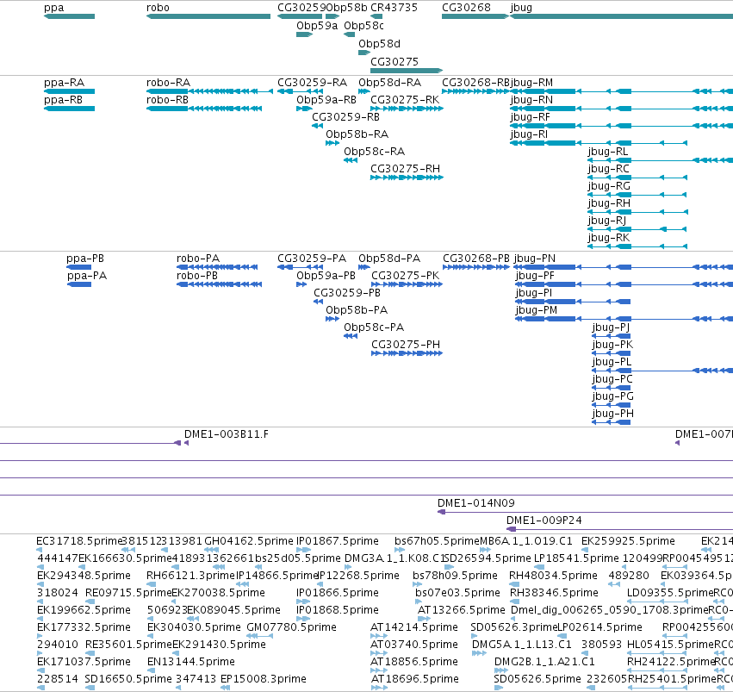Select the Obp58c-PA protein label
733x692 pixels.
pyautogui.click(x=374, y=327)
